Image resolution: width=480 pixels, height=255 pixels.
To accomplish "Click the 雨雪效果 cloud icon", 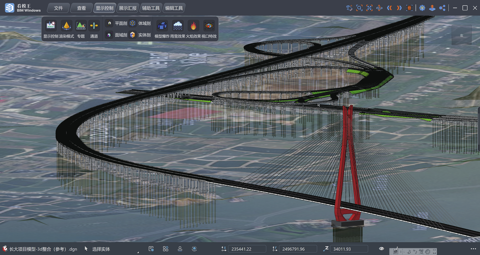I will (x=178, y=26).
